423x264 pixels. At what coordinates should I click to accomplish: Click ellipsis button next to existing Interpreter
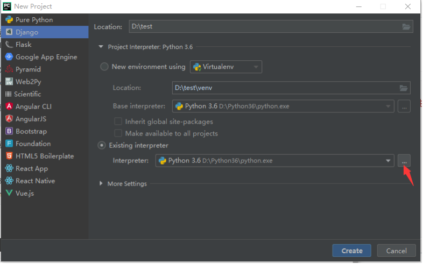[x=404, y=161]
